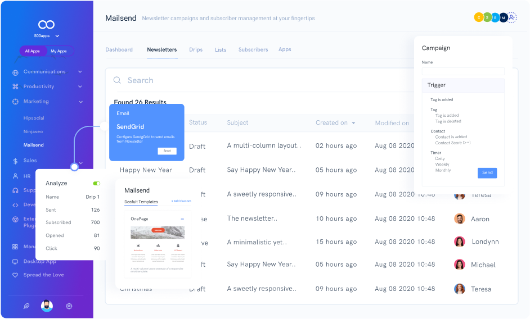Open Hipsocial in the sidebar

[34, 118]
